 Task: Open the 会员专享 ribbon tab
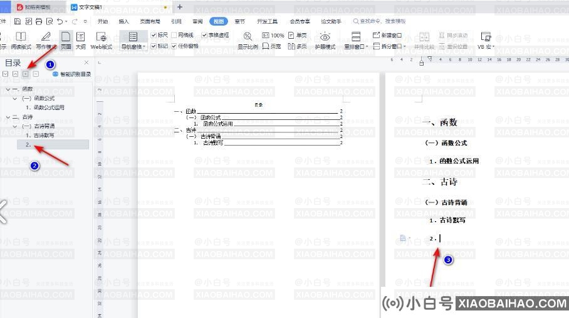tap(300, 21)
